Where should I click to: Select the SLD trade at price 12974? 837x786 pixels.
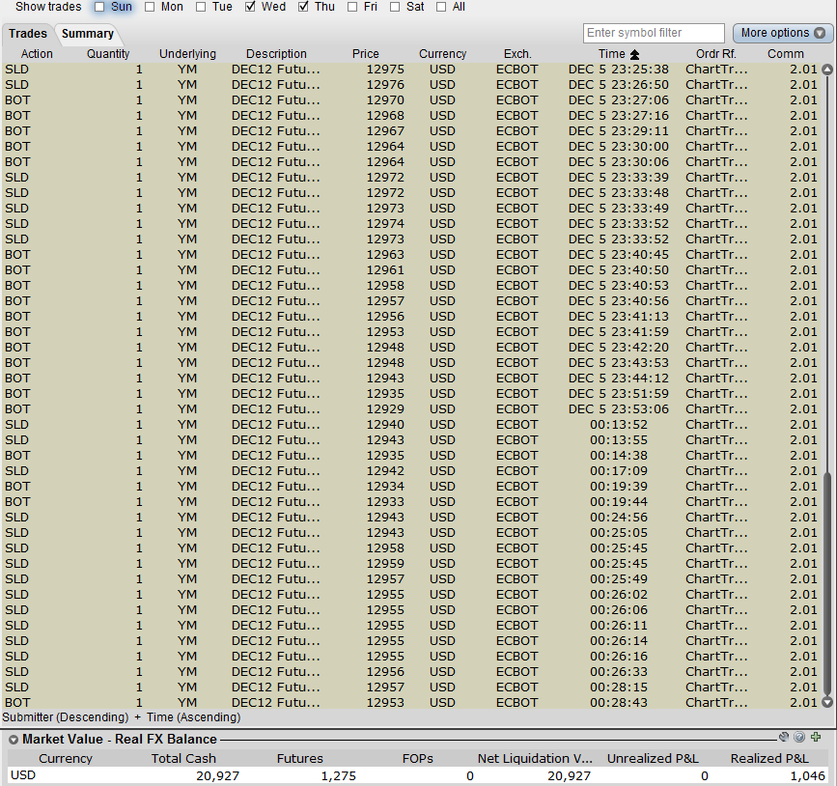[x=411, y=224]
